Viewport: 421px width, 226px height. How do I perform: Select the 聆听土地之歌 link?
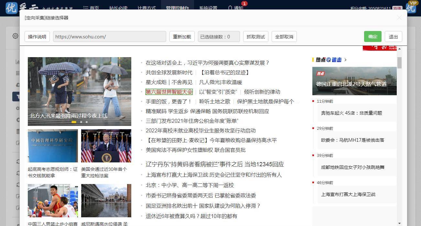click(x=215, y=101)
